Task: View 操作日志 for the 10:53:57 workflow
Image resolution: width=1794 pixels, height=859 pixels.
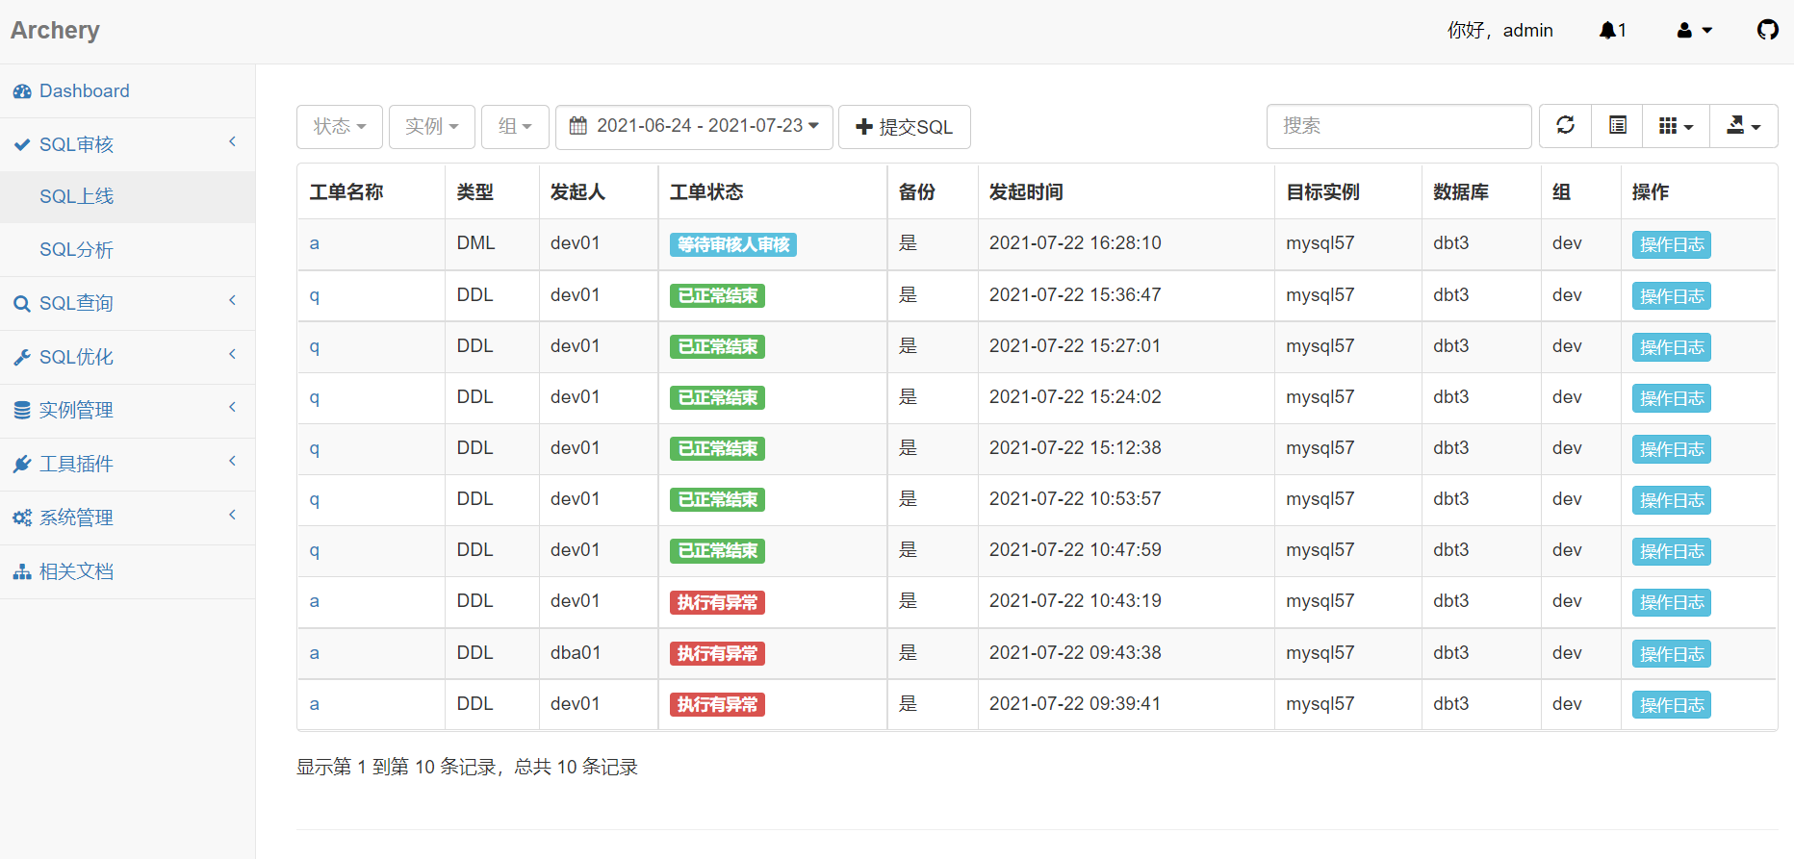Action: click(1672, 500)
